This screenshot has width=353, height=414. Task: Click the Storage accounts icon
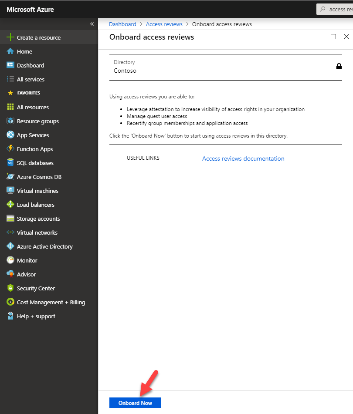point(10,219)
